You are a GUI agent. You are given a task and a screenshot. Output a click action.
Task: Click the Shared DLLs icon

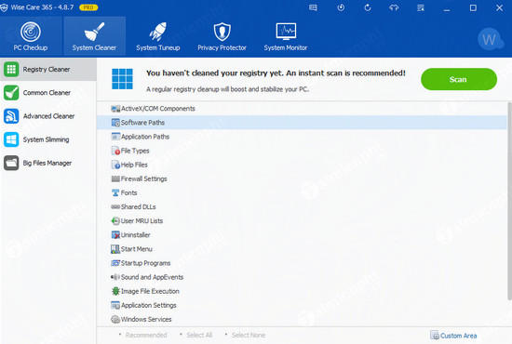(115, 206)
